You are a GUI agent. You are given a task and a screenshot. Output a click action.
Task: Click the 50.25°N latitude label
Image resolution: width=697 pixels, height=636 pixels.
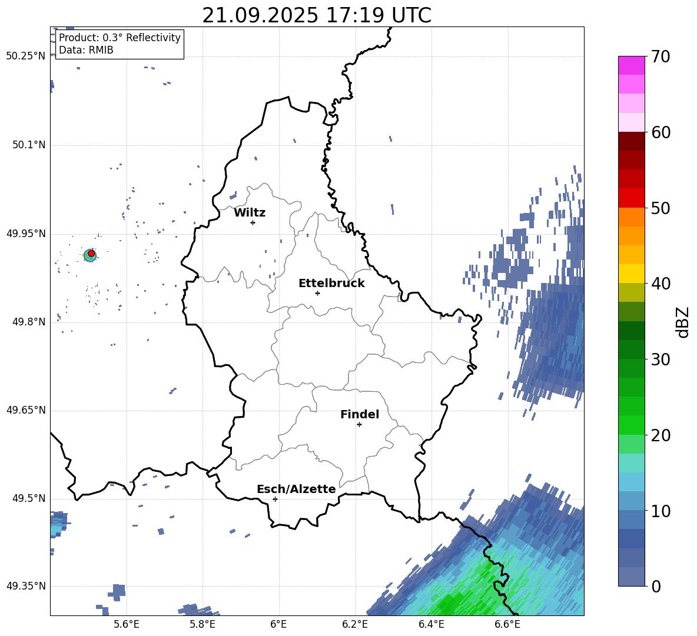(x=26, y=56)
